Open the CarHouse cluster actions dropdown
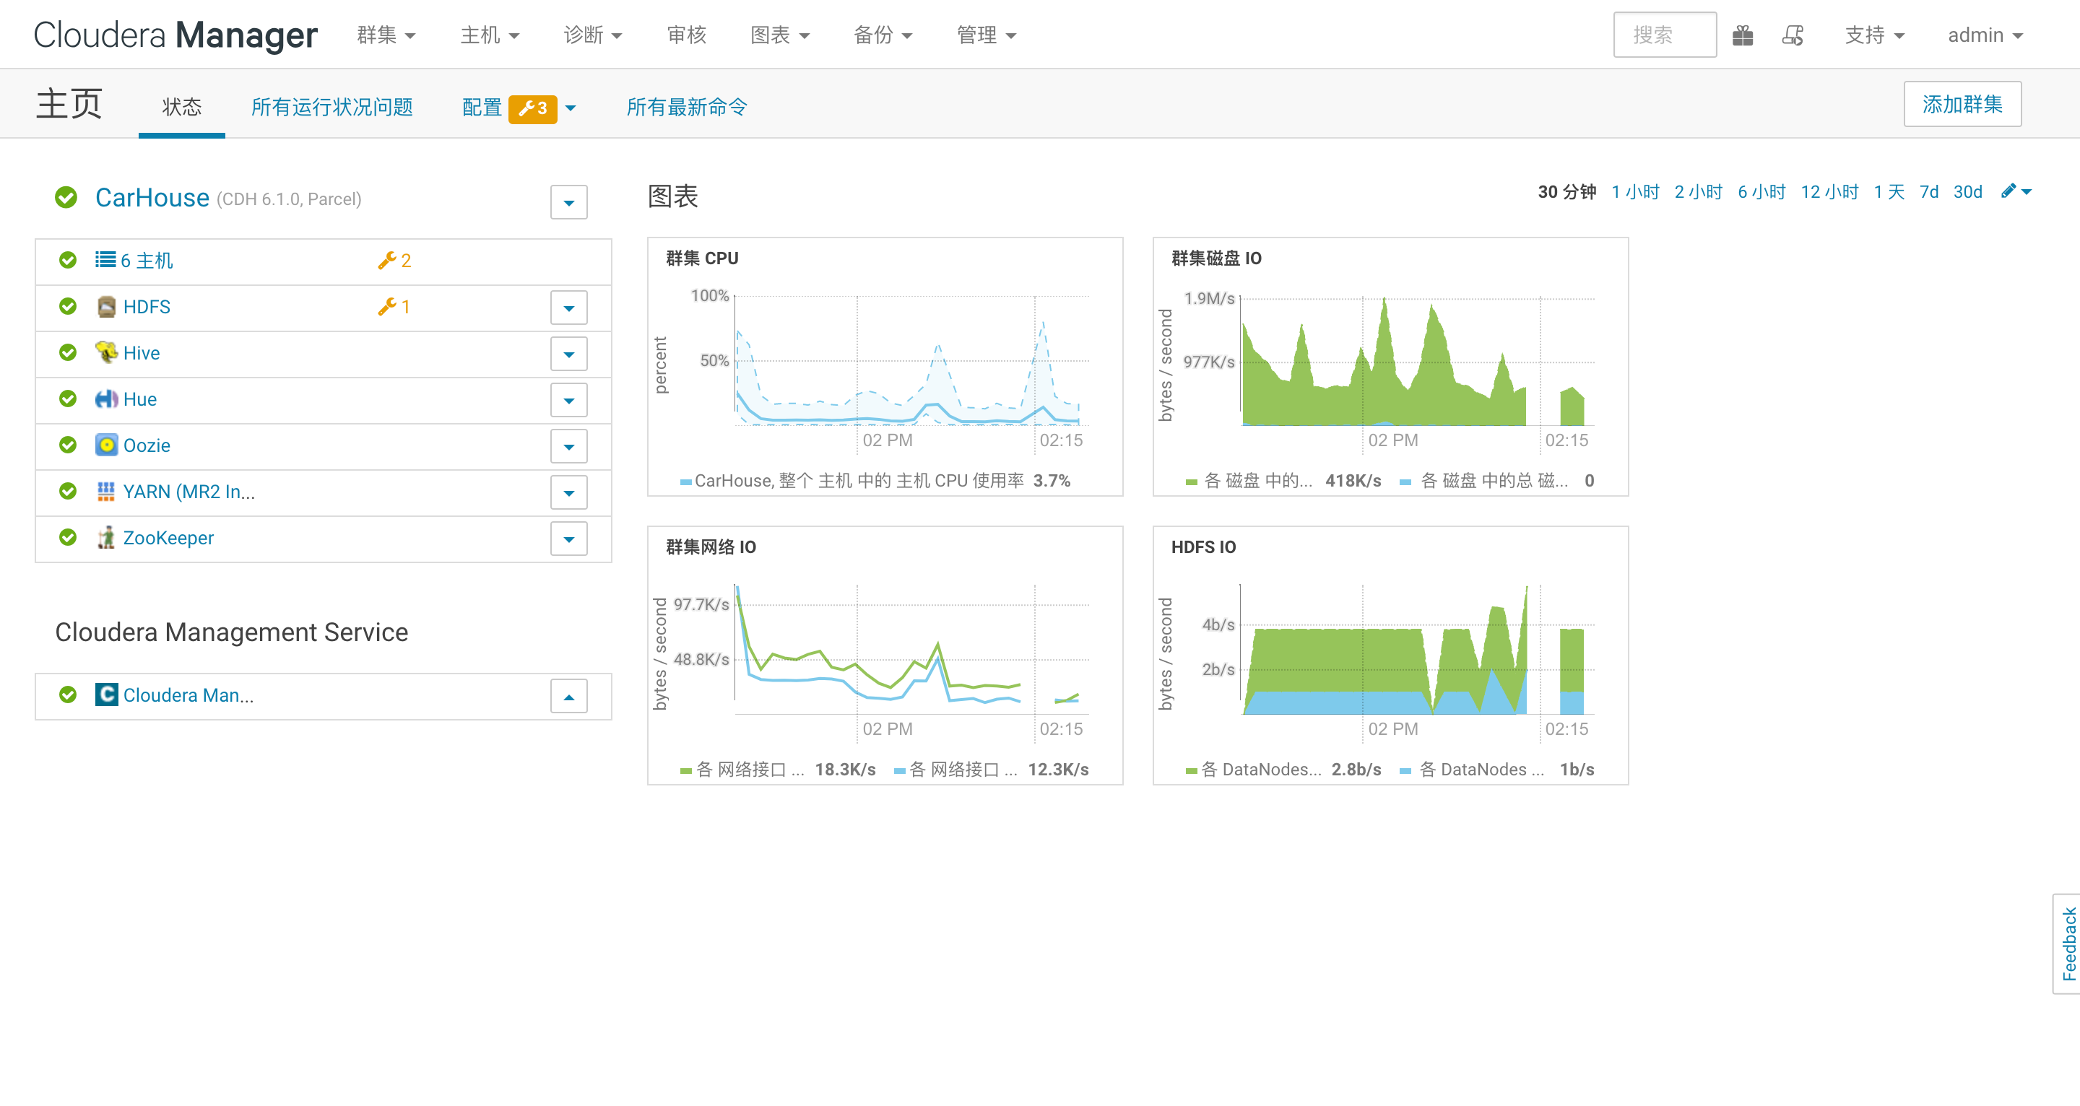This screenshot has width=2080, height=1106. (568, 203)
